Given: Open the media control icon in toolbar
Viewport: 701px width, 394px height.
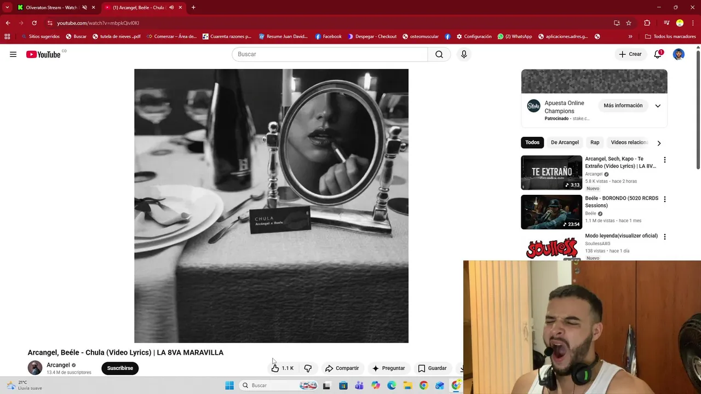Looking at the screenshot, I should coord(666,23).
